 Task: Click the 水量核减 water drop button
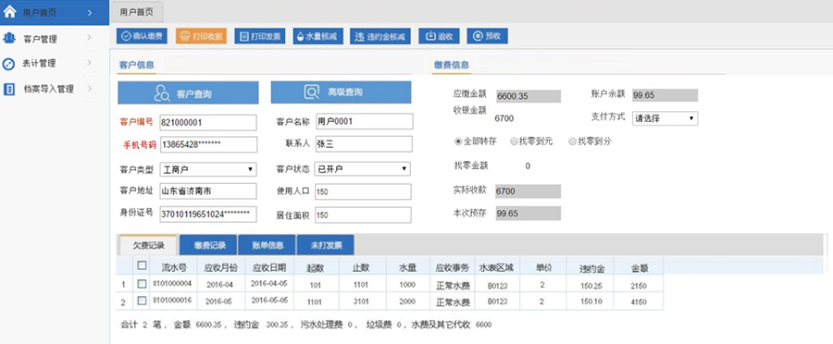318,36
